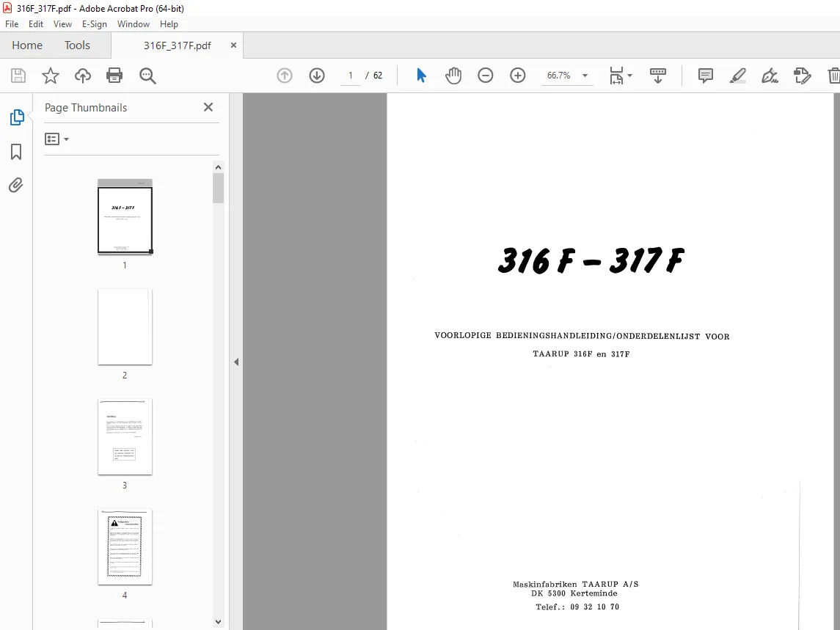
Task: Open the View menu
Action: pos(62,24)
